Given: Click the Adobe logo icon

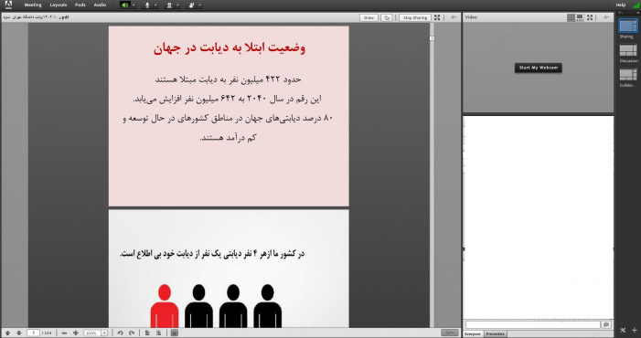Looking at the screenshot, I should coord(8,5).
